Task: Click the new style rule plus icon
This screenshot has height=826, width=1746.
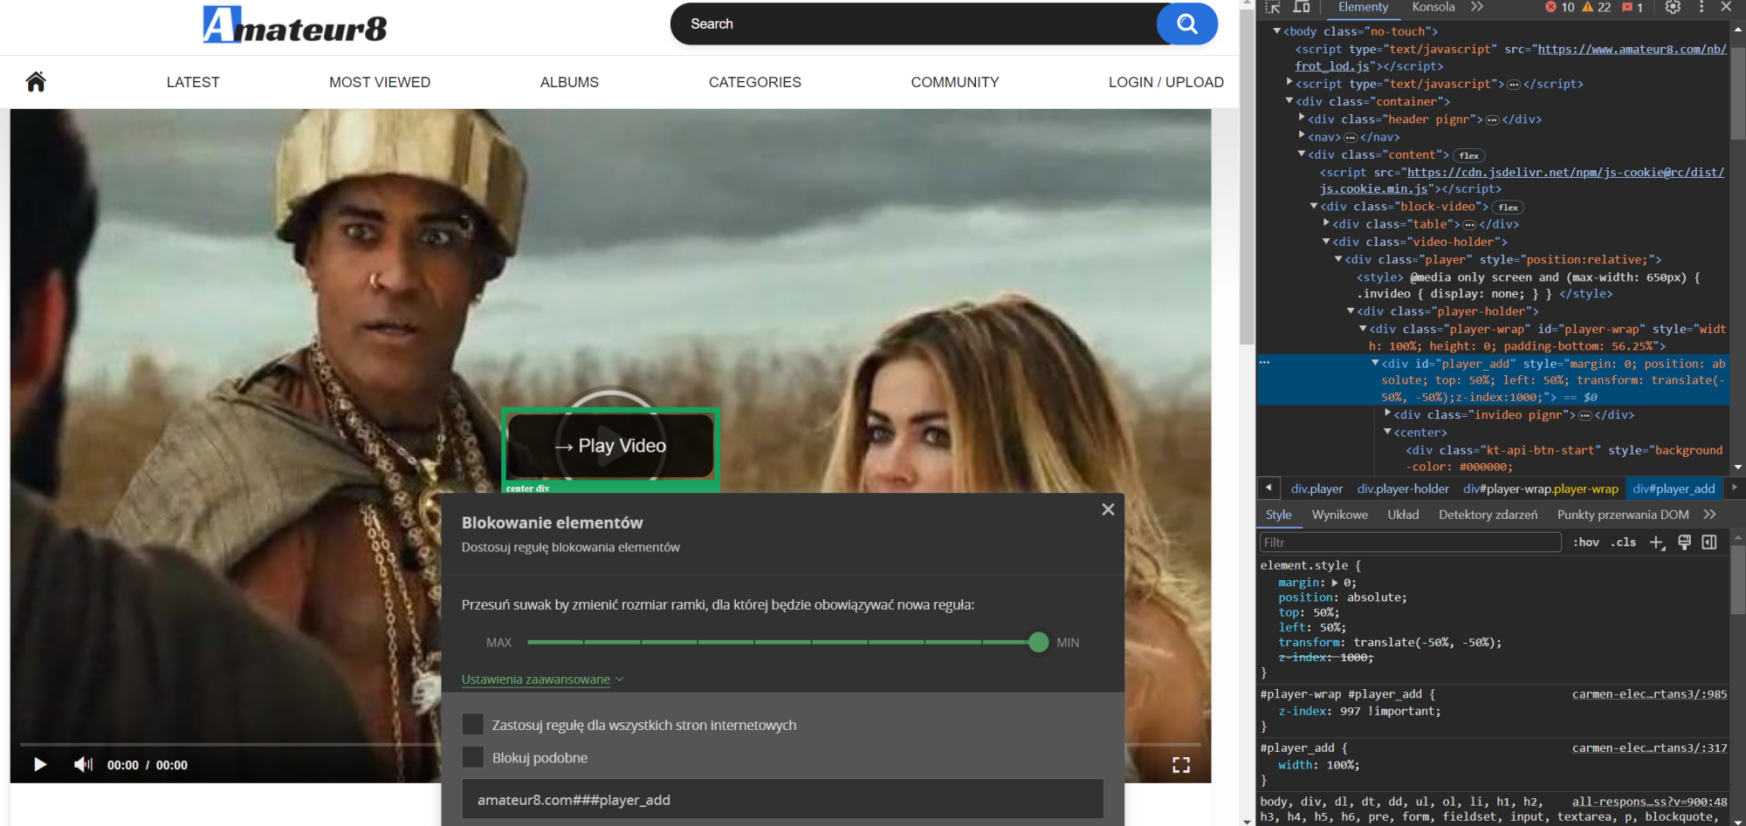Action: coord(1656,543)
